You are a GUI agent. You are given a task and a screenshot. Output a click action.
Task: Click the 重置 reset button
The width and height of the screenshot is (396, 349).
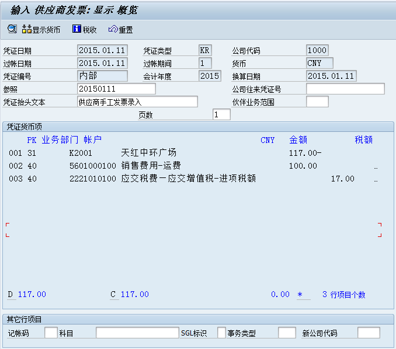pos(121,30)
